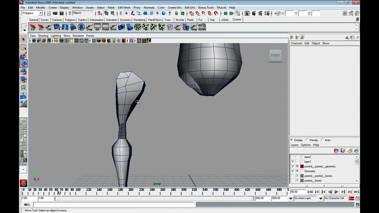Click the Hshd shelf icon
The image size is (379, 213).
coord(105,28)
